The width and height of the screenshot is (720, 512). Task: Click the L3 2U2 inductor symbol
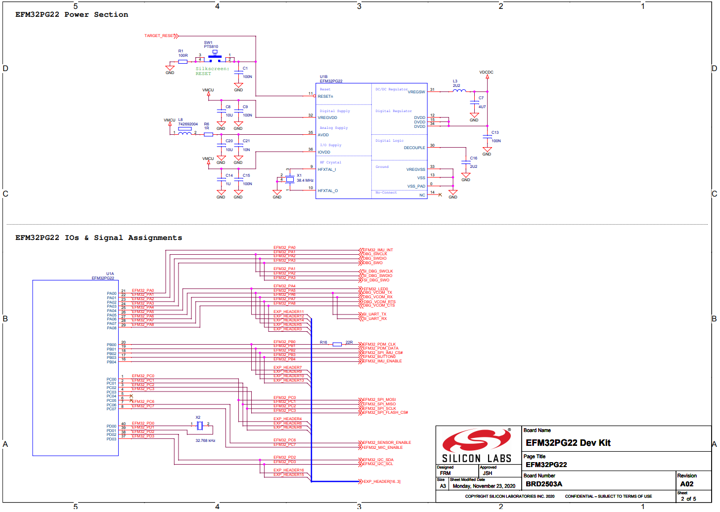459,91
